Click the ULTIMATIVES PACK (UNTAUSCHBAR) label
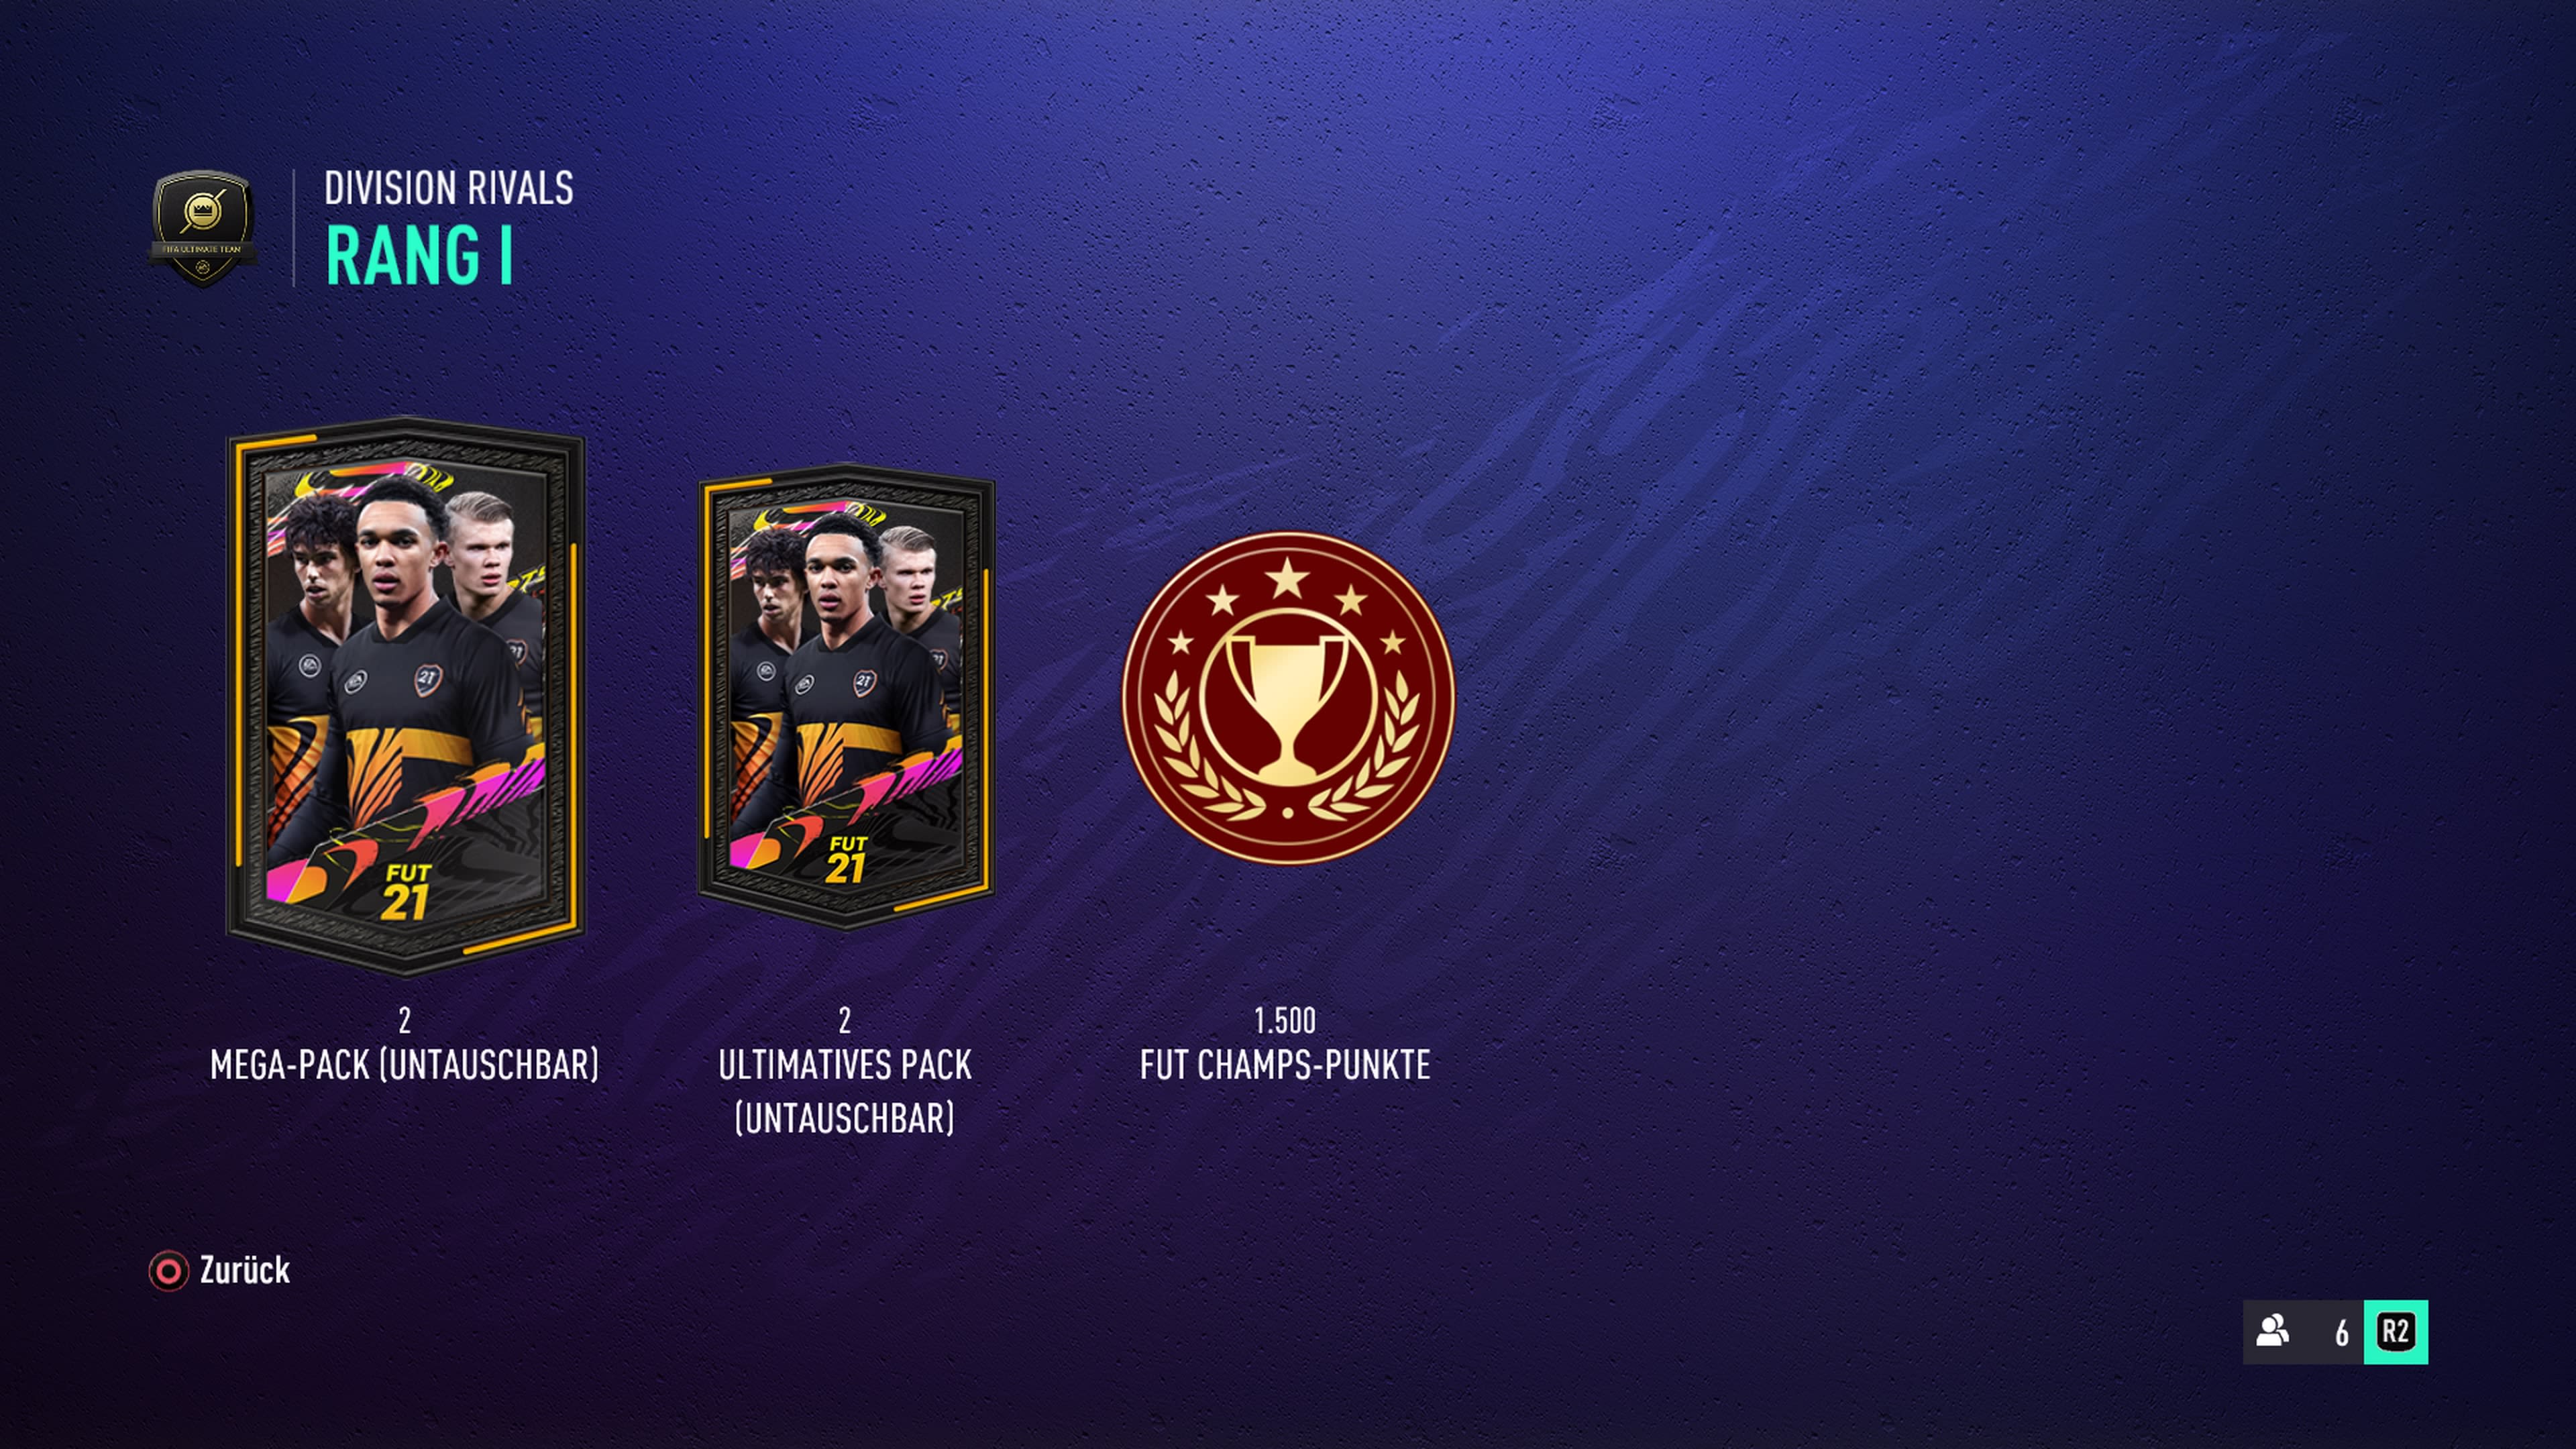 click(845, 1091)
